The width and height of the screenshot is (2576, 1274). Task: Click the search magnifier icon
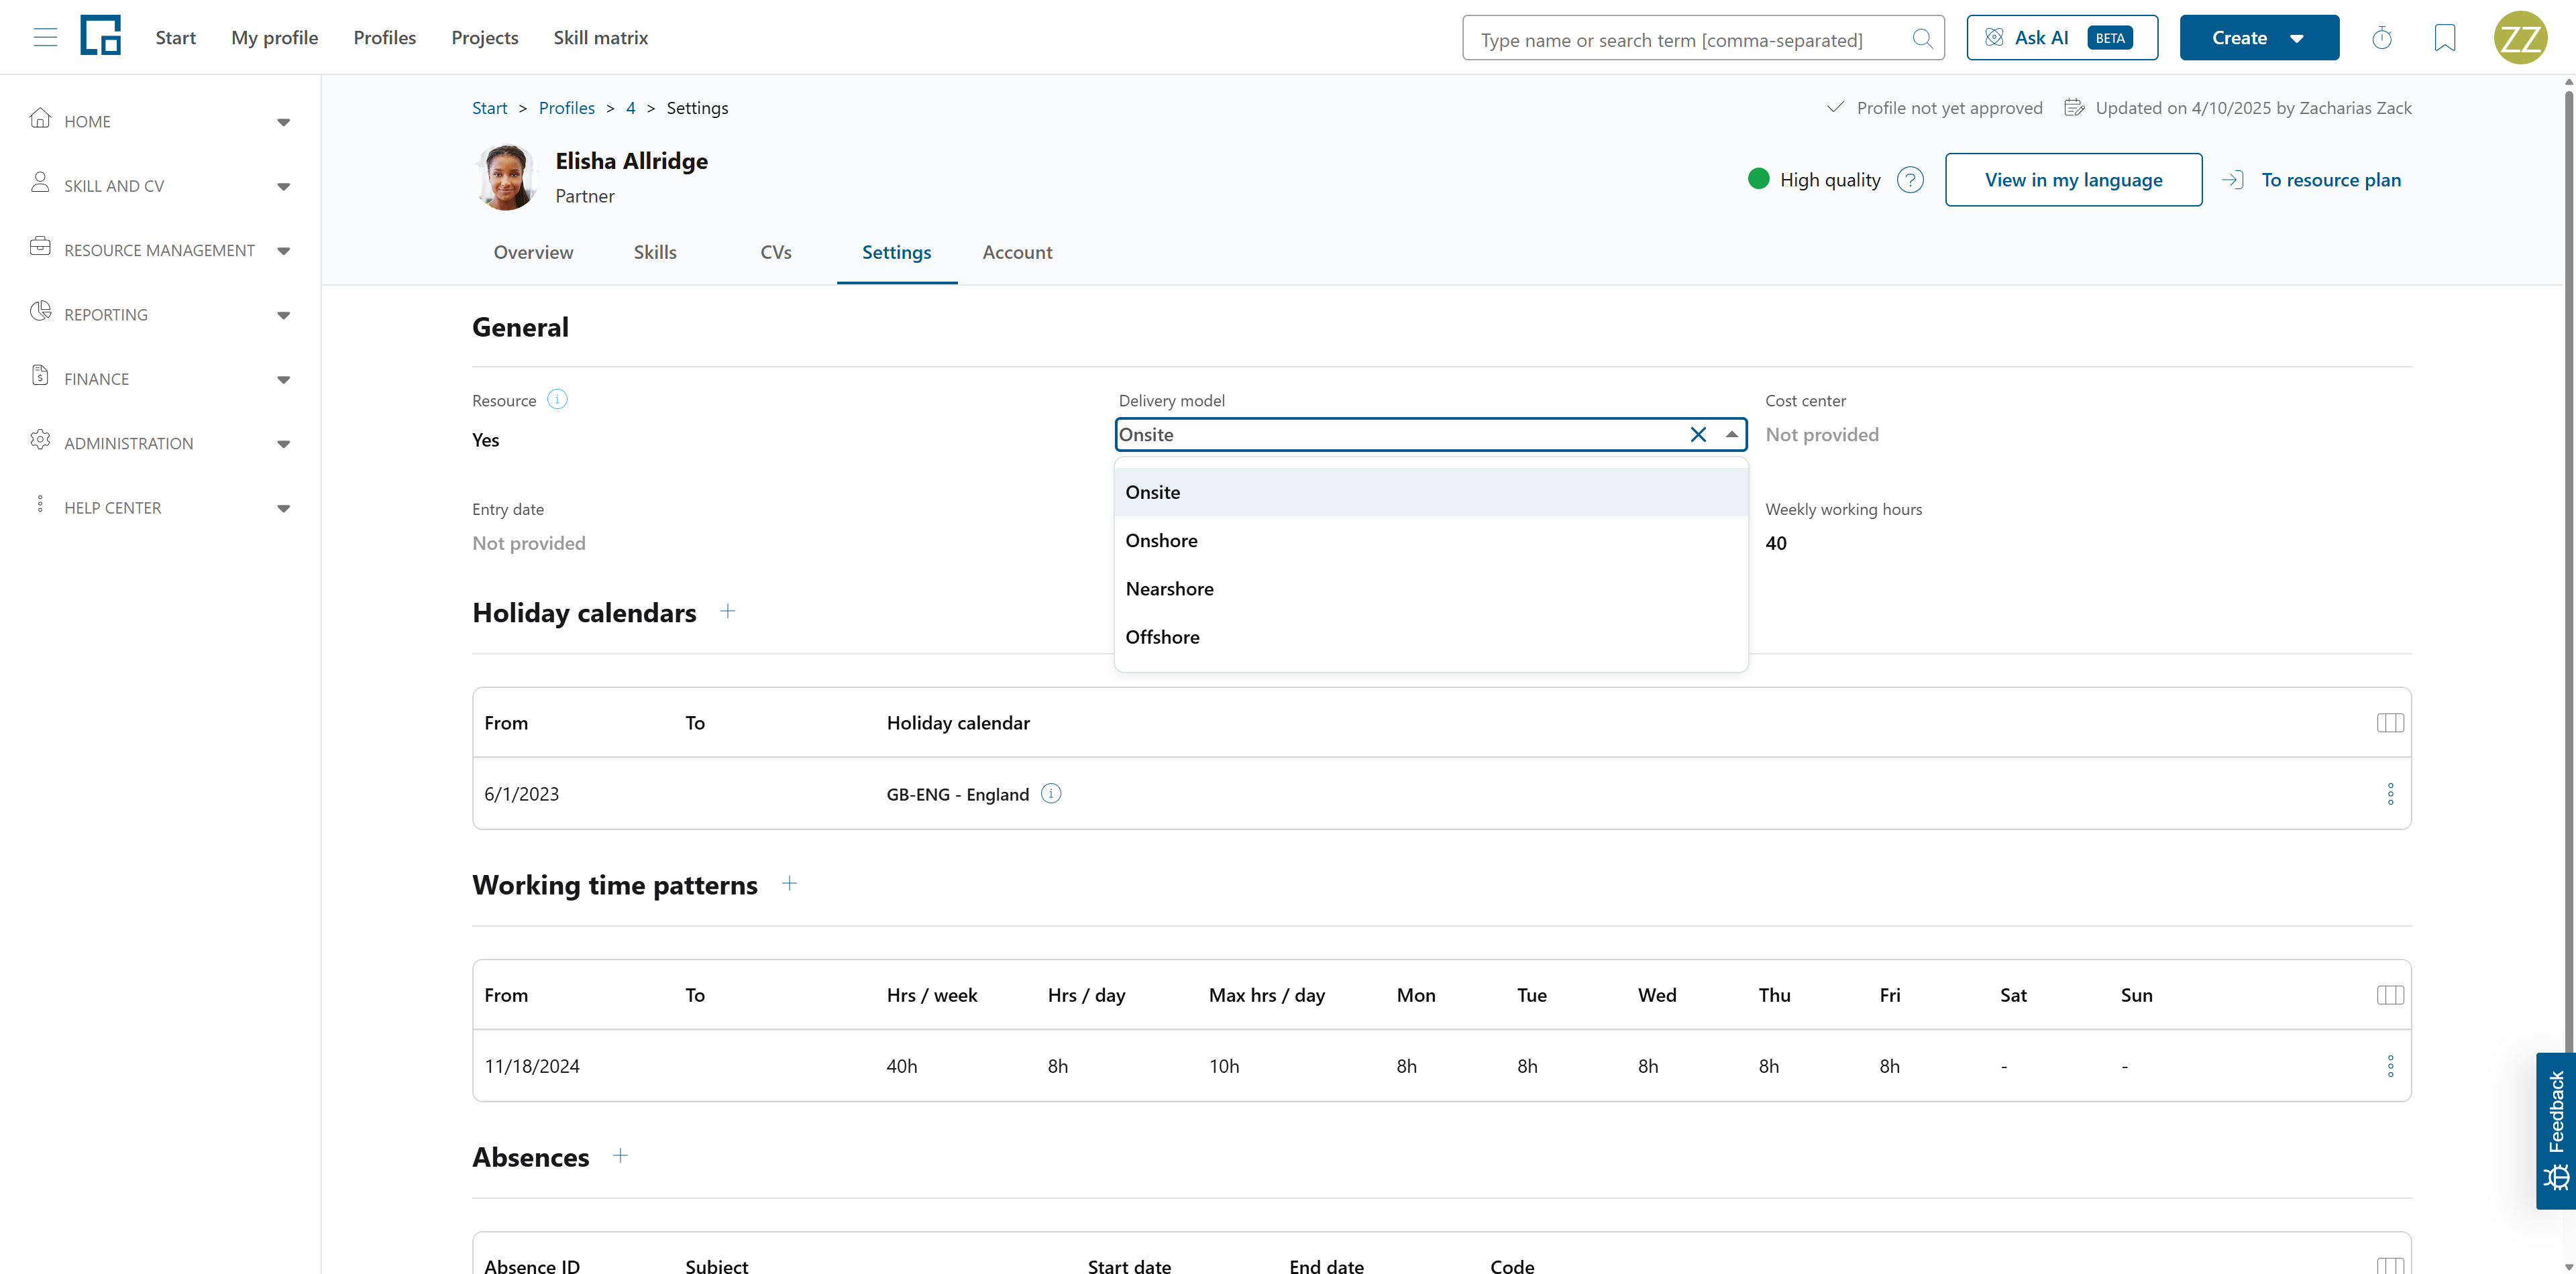pos(1922,39)
